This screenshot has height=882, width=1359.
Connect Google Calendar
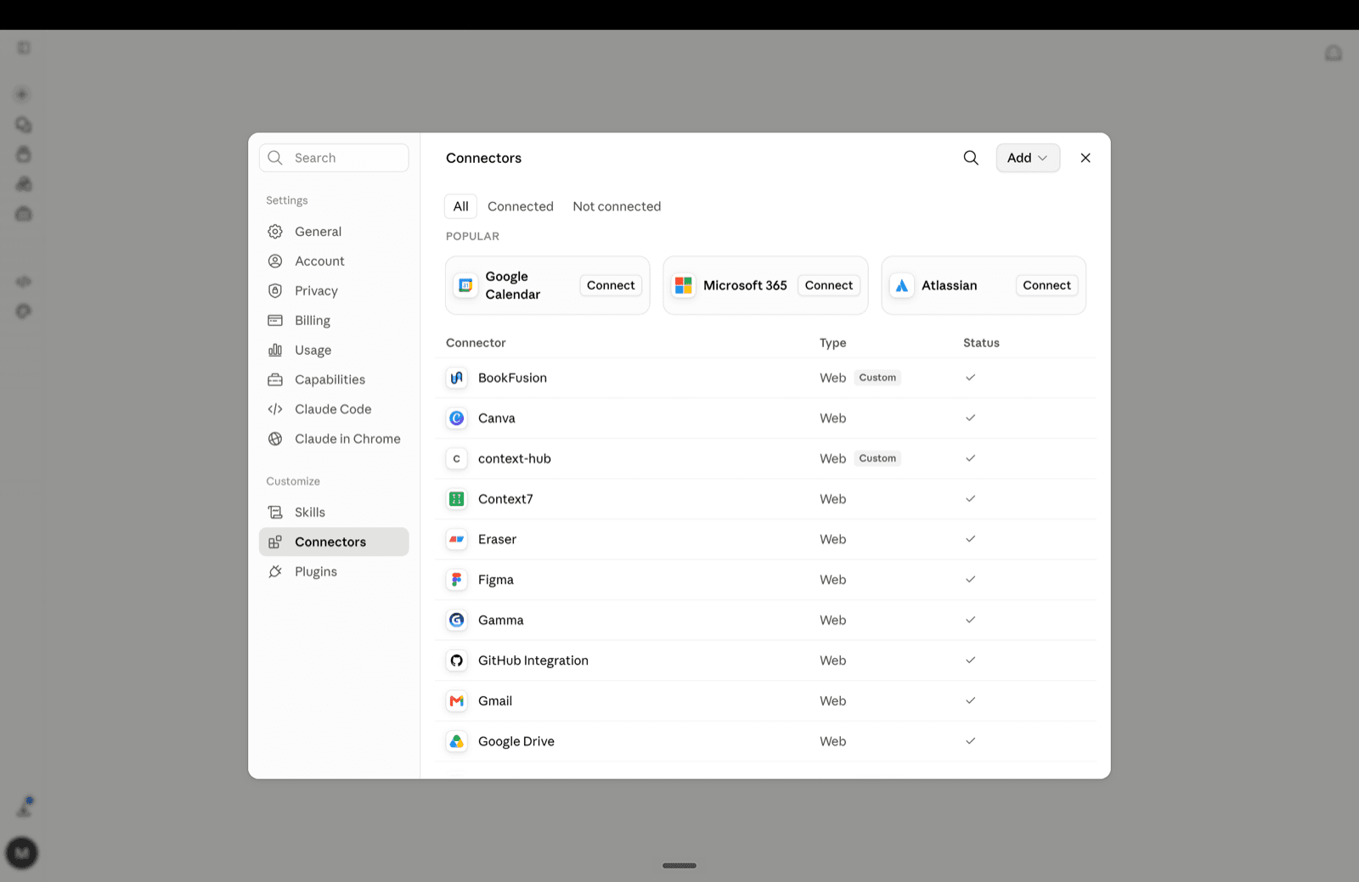click(x=611, y=285)
